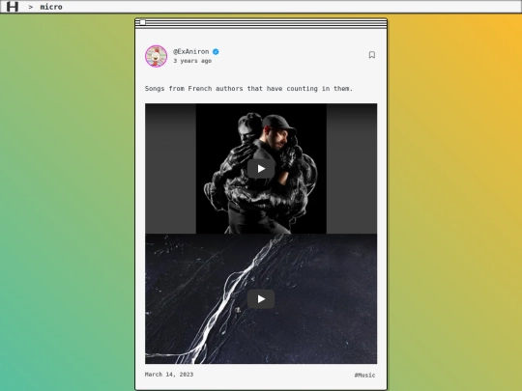Click the blue verified badge
Viewport: 522px width, 391px height.
[216, 51]
